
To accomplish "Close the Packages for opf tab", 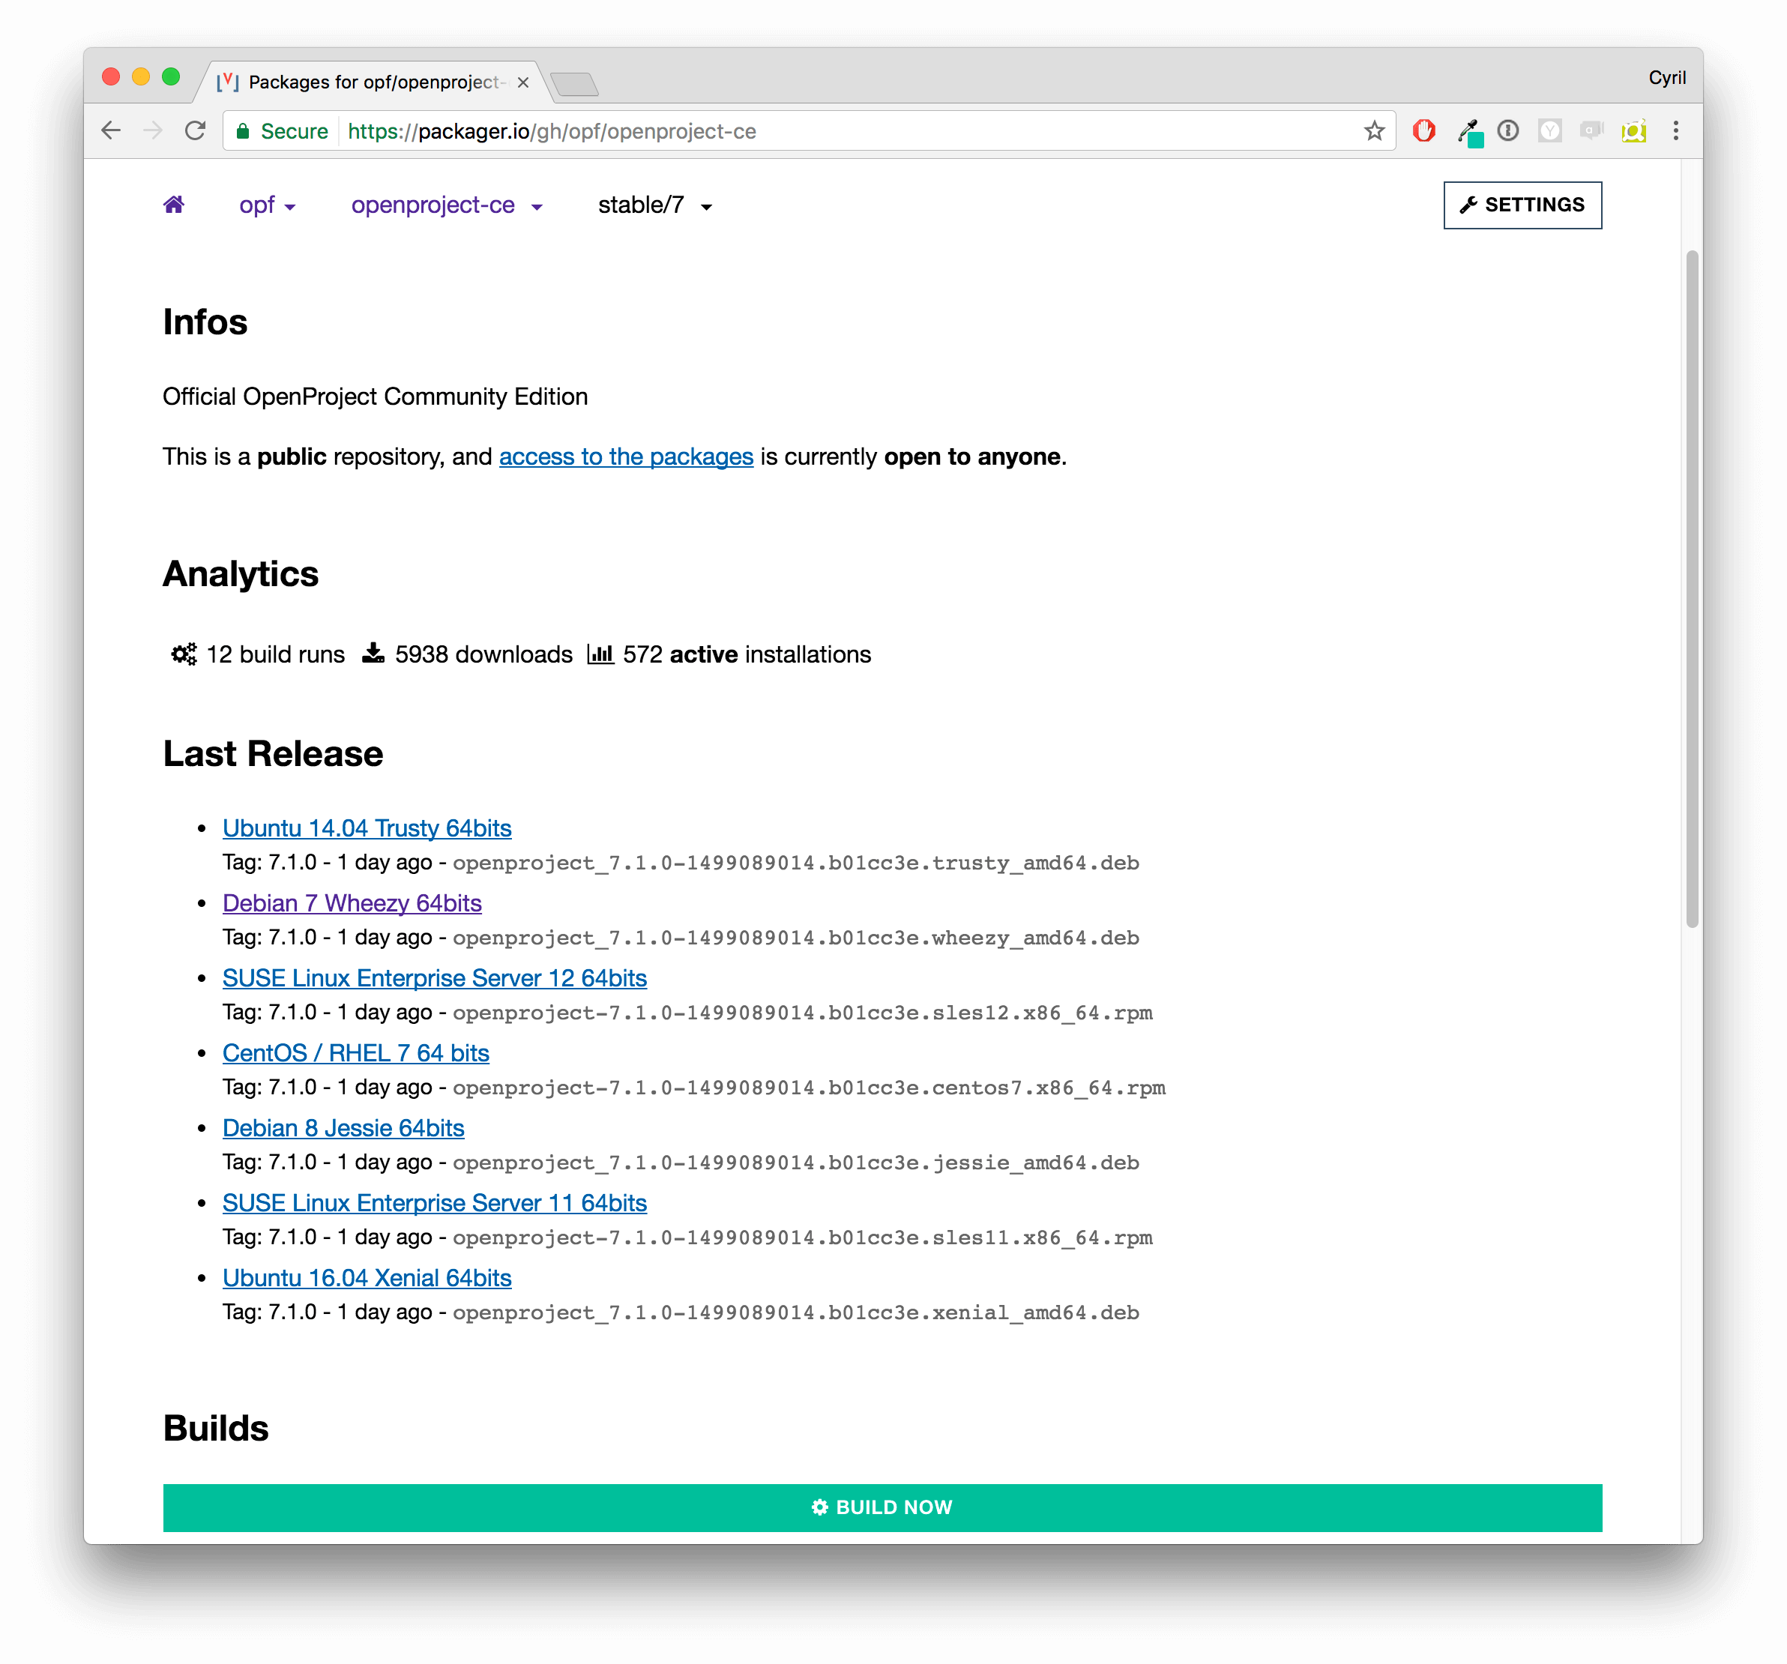I will tap(522, 82).
